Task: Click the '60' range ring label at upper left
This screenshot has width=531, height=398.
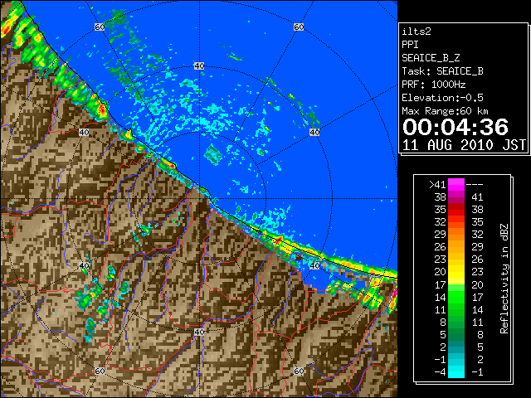Action: coord(100,27)
